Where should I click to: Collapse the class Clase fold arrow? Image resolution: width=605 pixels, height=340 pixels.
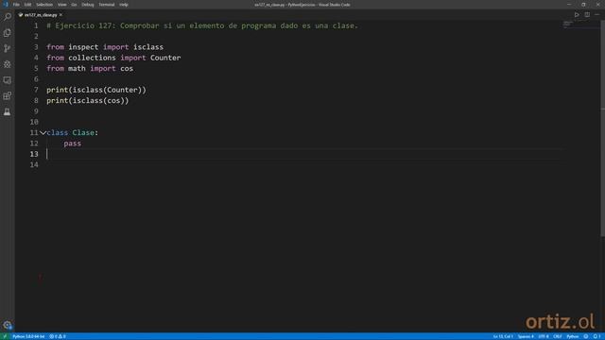tap(43, 132)
